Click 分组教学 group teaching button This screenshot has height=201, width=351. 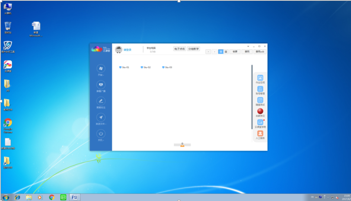(193, 49)
